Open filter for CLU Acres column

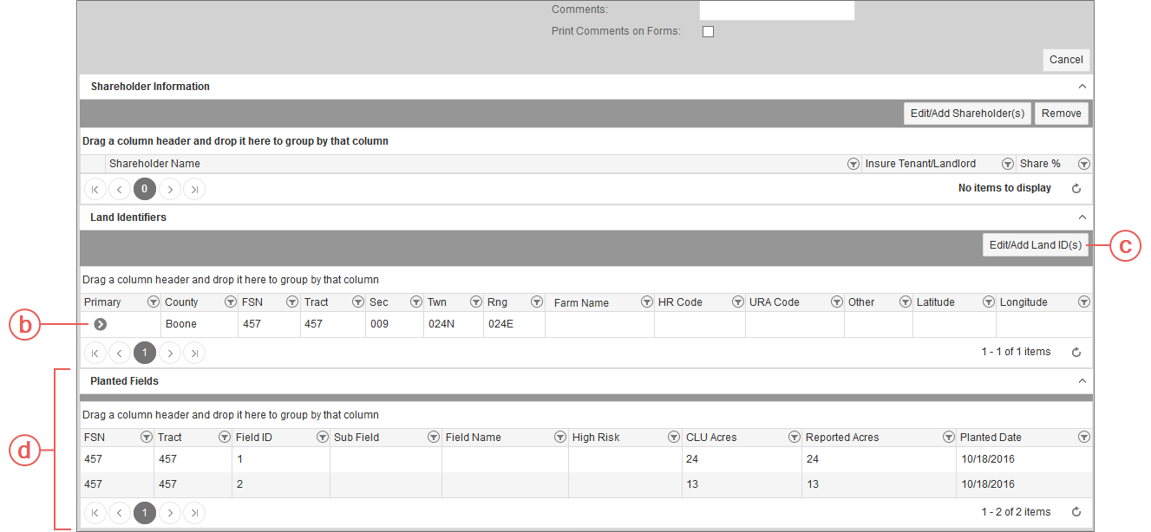tap(794, 438)
